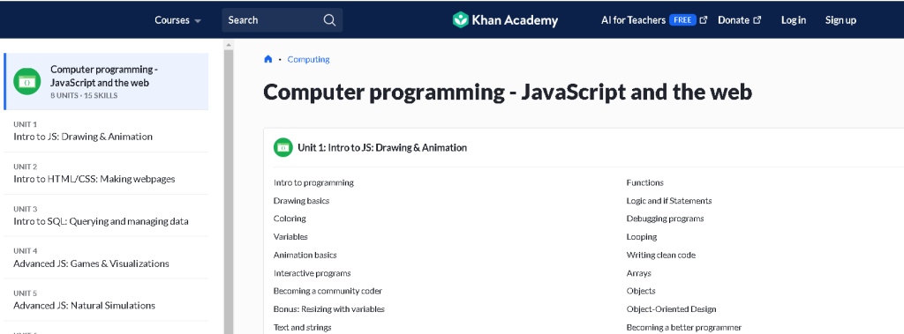This screenshot has height=334, width=904.
Task: Open the Objects lesson
Action: (x=641, y=291)
